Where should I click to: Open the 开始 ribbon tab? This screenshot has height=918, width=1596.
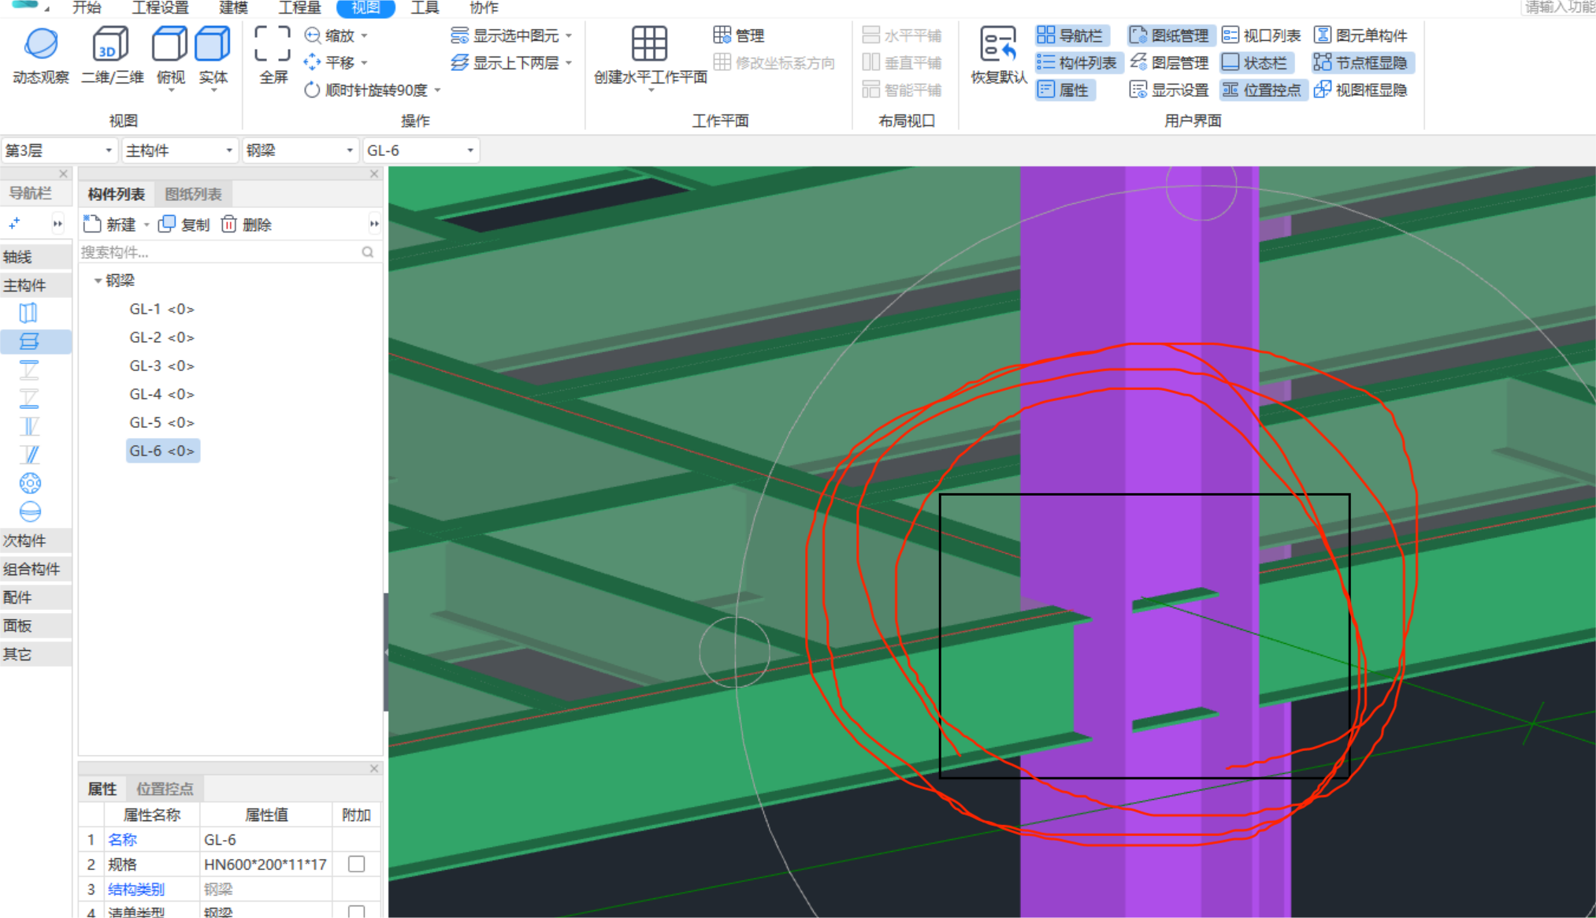point(87,8)
